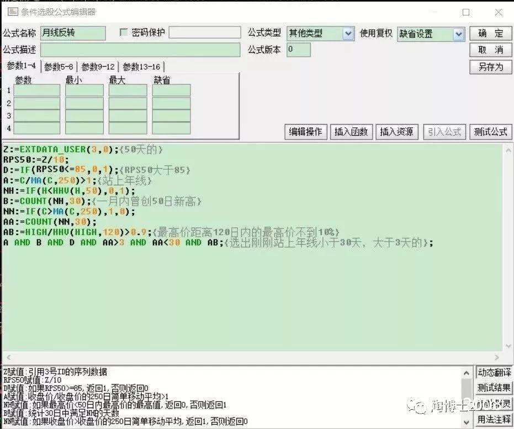The image size is (514, 429).
Task: Click the code line starting with NN:=IF
Action: 69,212
